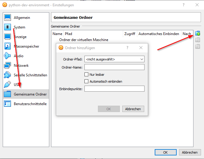Click the Audio label in sidebar
Image resolution: width=204 pixels, height=159 pixels.
(19, 56)
